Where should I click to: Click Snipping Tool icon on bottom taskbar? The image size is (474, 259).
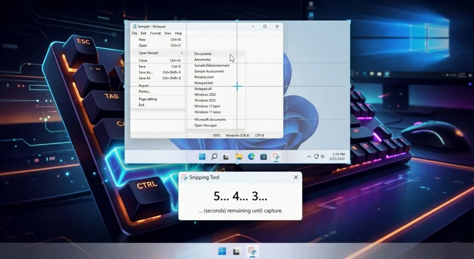252,251
